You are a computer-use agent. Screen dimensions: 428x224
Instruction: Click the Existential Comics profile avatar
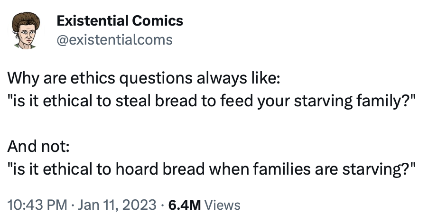(28, 30)
